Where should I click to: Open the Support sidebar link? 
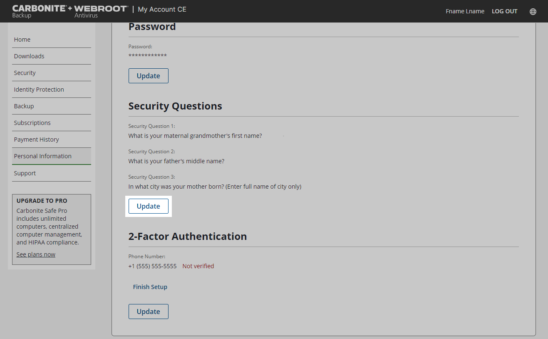point(25,173)
